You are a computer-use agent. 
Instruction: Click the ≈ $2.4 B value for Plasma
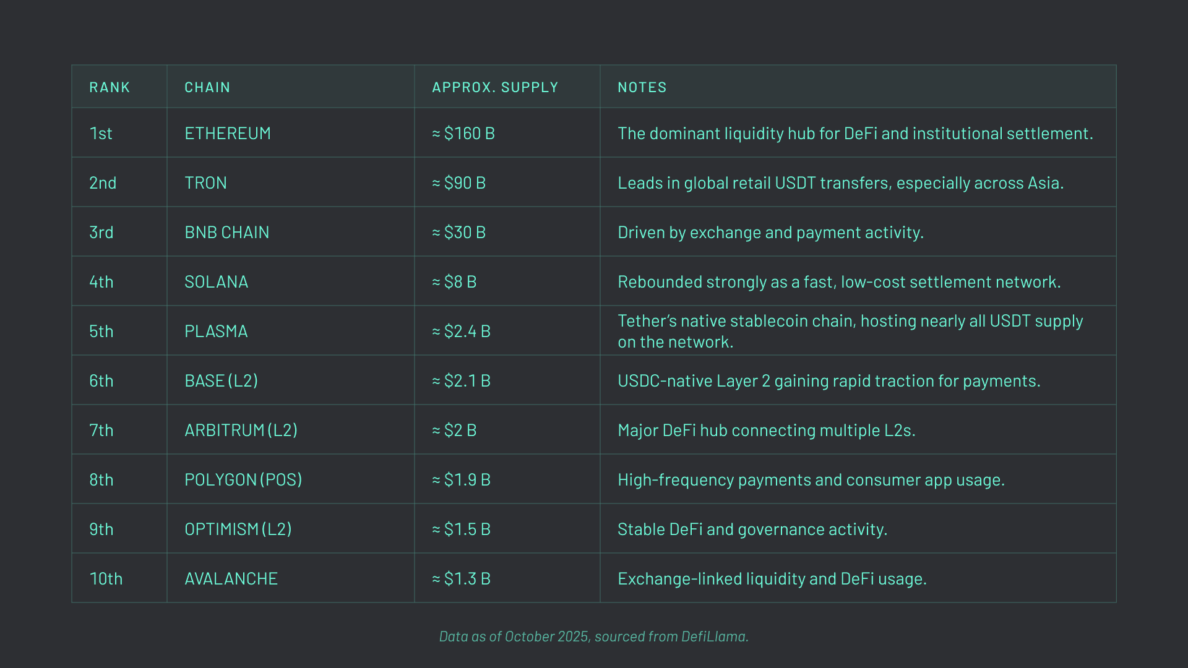[x=460, y=331]
